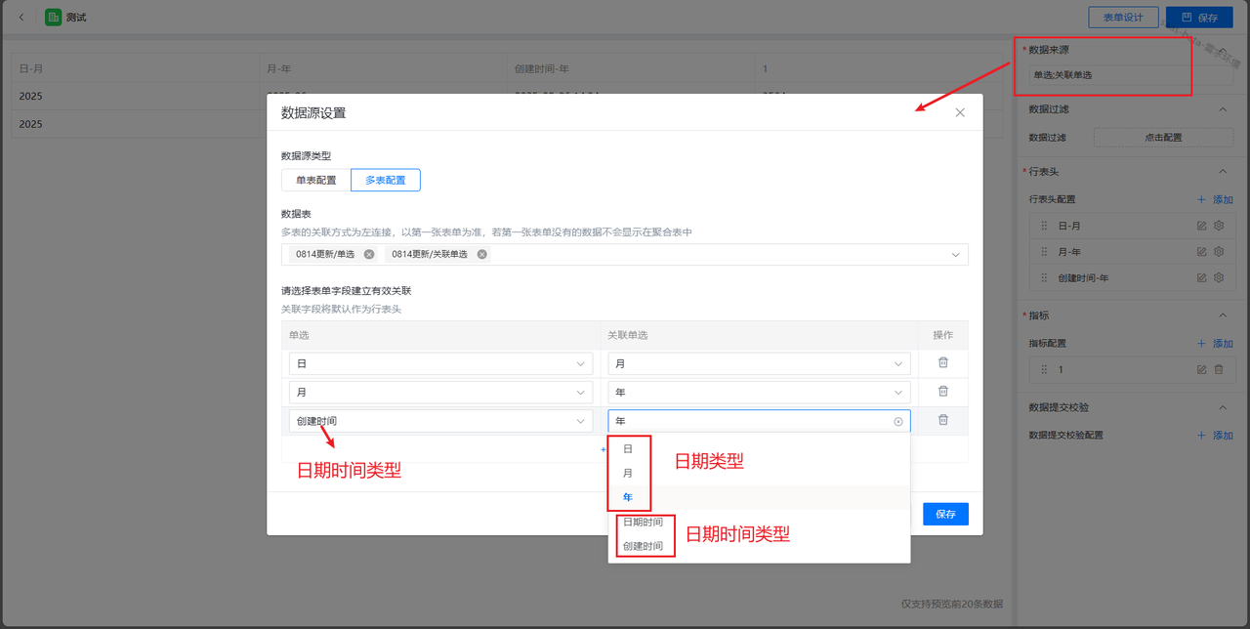
Task: Pick 月 from the open dropdown list
Action: 628,473
